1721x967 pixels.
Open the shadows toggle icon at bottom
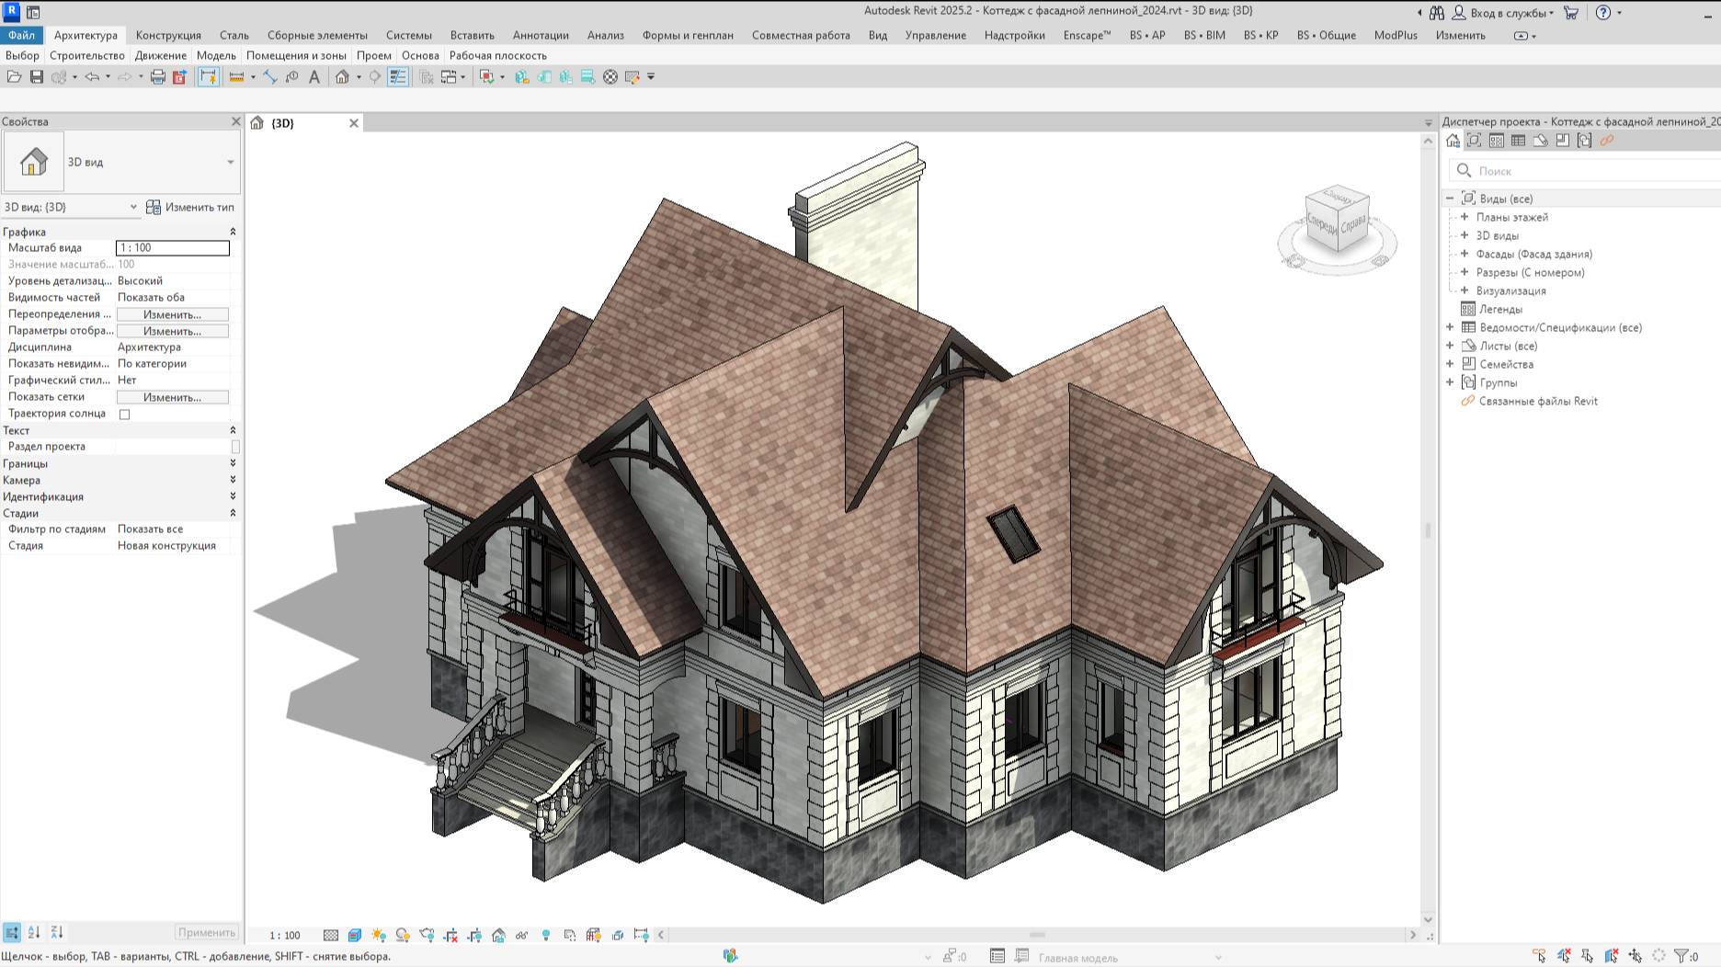click(403, 935)
